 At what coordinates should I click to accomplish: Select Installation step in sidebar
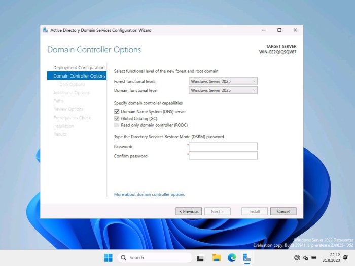click(x=63, y=126)
